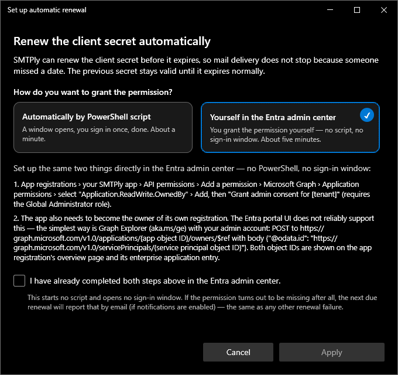Click step 2 'The app also needs to become the owner' text

[194, 238]
